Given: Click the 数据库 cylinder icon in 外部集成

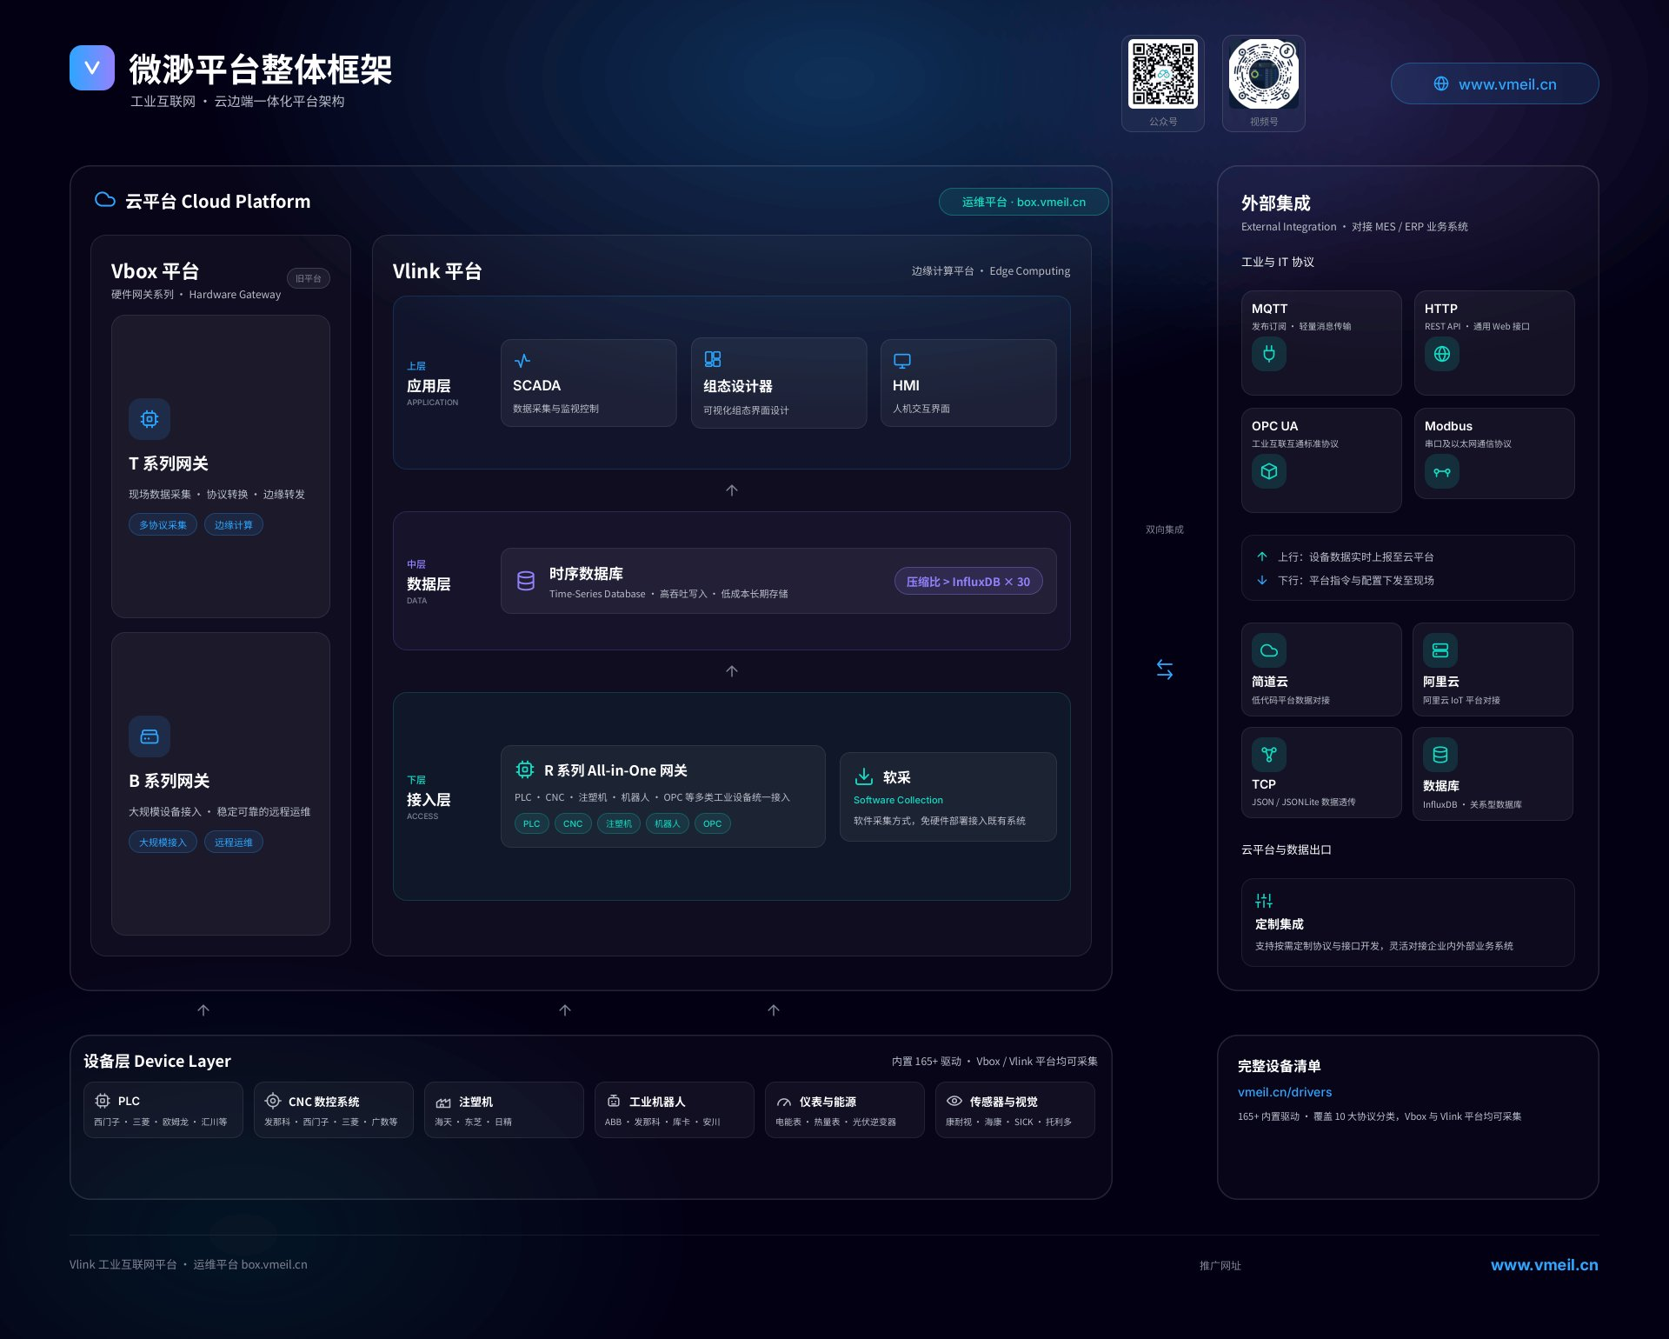Looking at the screenshot, I should pos(1440,755).
